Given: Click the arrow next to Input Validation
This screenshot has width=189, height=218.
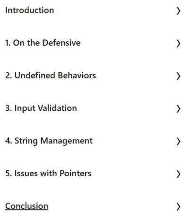Looking at the screenshot, I should pyautogui.click(x=178, y=109).
